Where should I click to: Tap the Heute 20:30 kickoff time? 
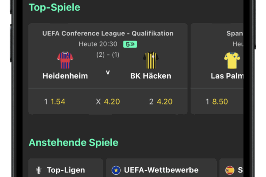pos(98,44)
